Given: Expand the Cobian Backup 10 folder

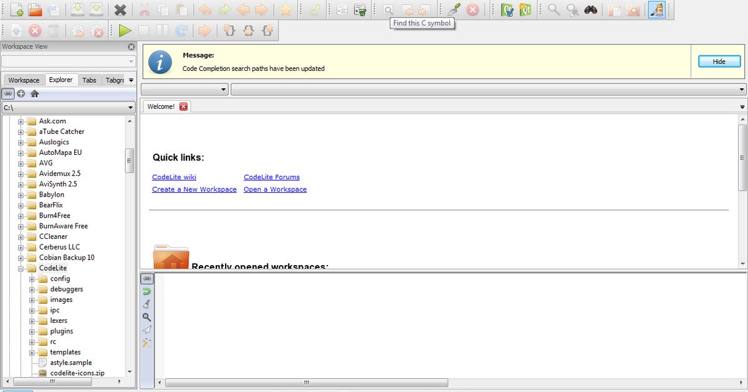Looking at the screenshot, I should 21,258.
